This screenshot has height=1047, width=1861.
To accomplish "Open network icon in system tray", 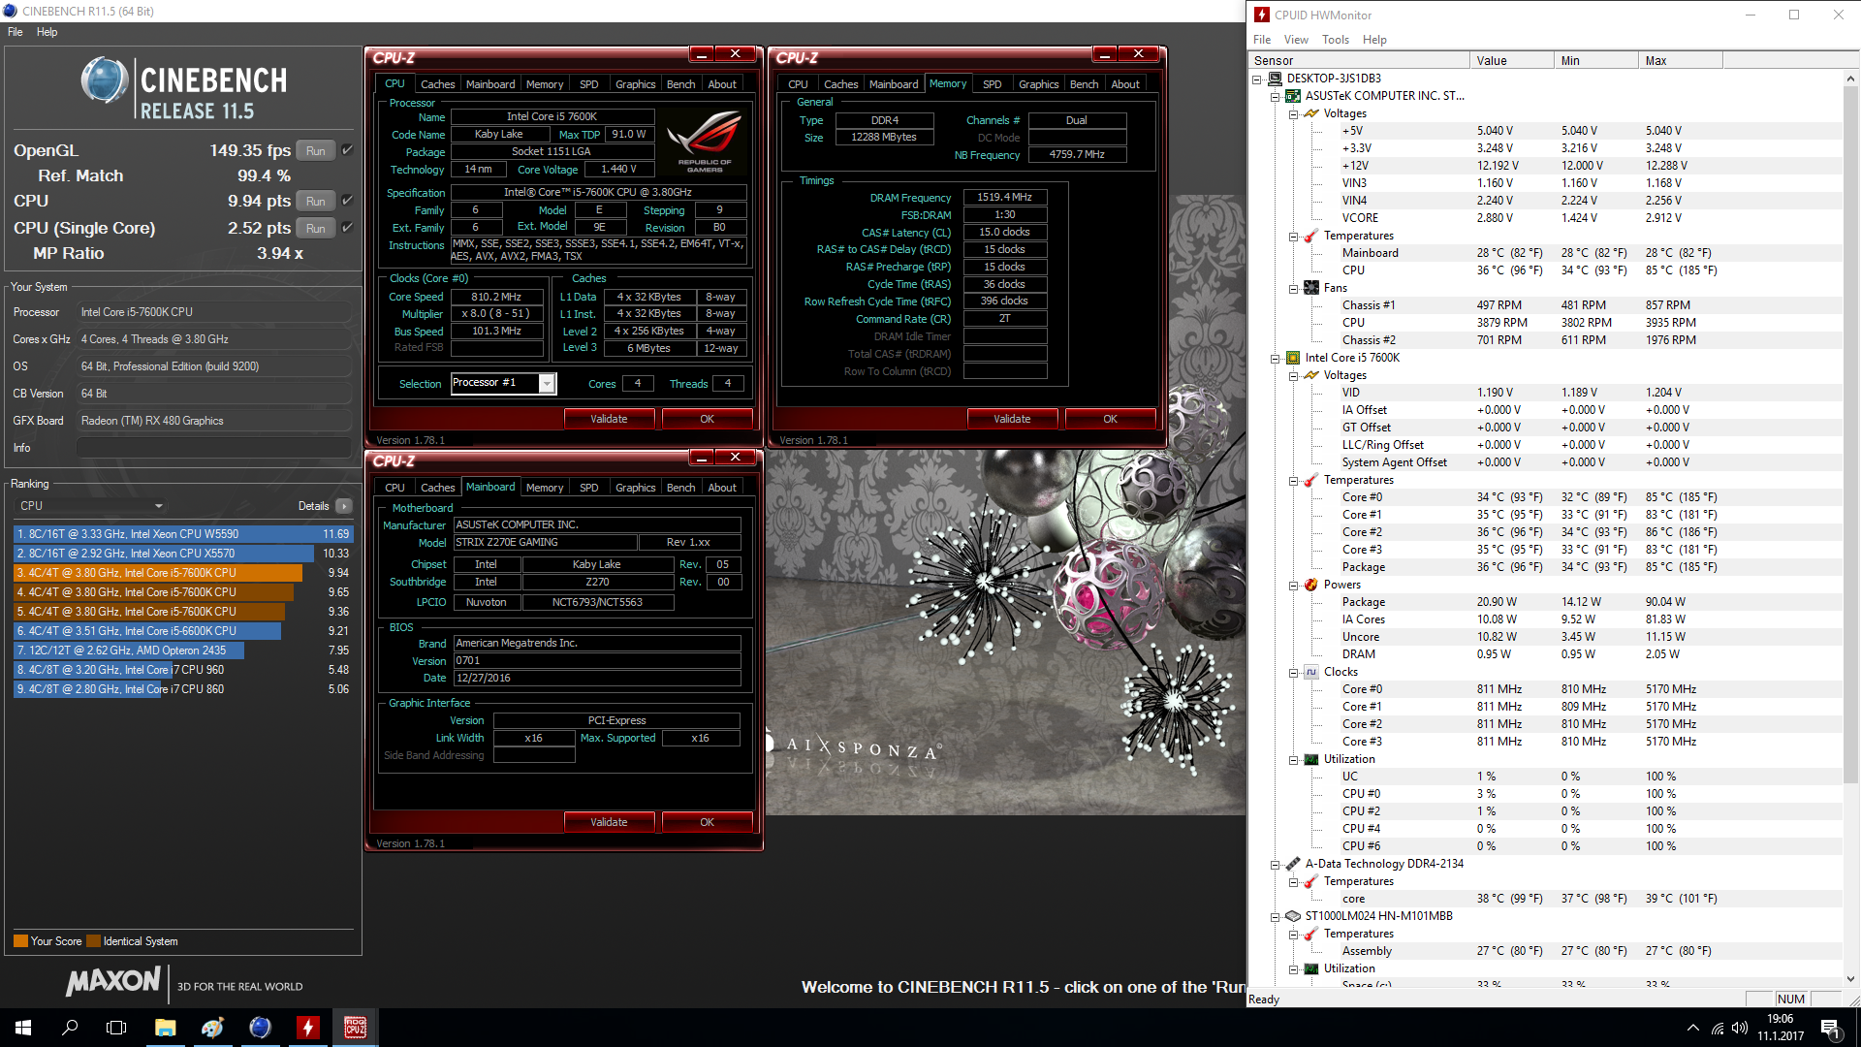I will [1717, 1028].
